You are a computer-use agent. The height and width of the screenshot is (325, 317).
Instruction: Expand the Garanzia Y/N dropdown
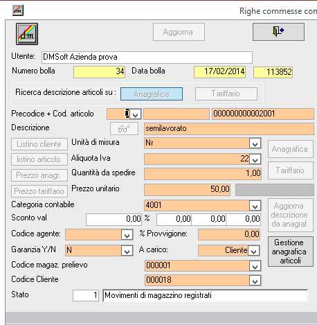[x=127, y=251]
